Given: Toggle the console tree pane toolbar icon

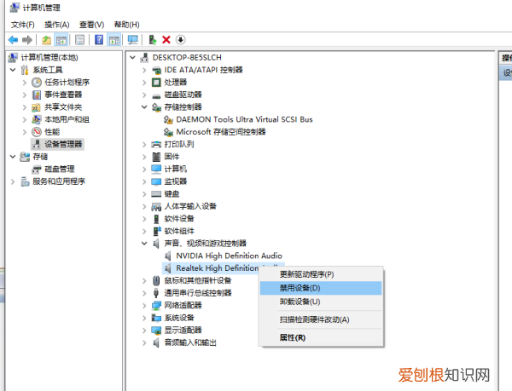Looking at the screenshot, I should coord(61,40).
